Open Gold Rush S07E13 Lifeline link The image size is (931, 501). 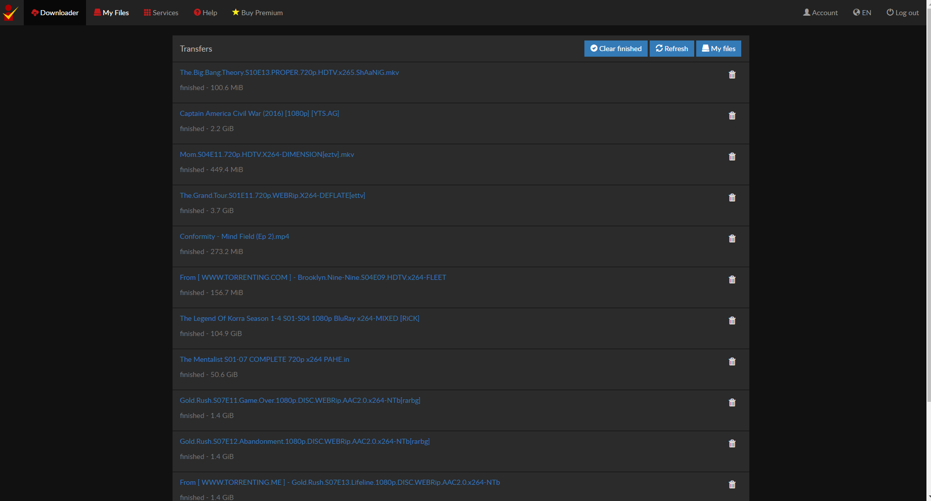click(x=340, y=482)
